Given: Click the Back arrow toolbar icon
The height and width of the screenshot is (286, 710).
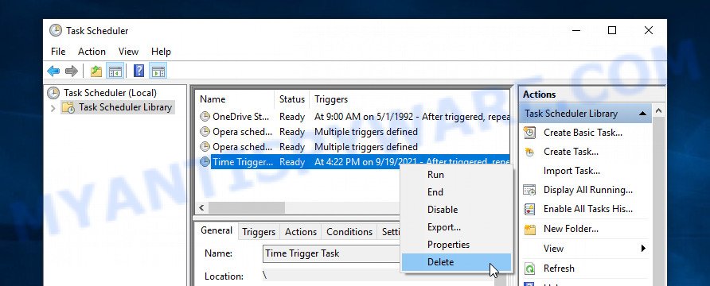Looking at the screenshot, I should [53, 71].
